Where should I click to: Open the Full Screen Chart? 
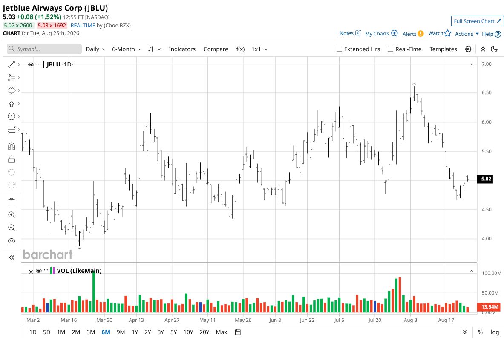(477, 21)
